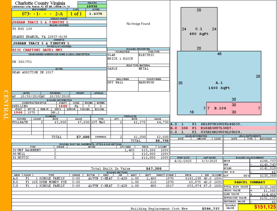Screen dimensions: 277x211
Task: Select the yellow map number field
Action: point(39,14)
